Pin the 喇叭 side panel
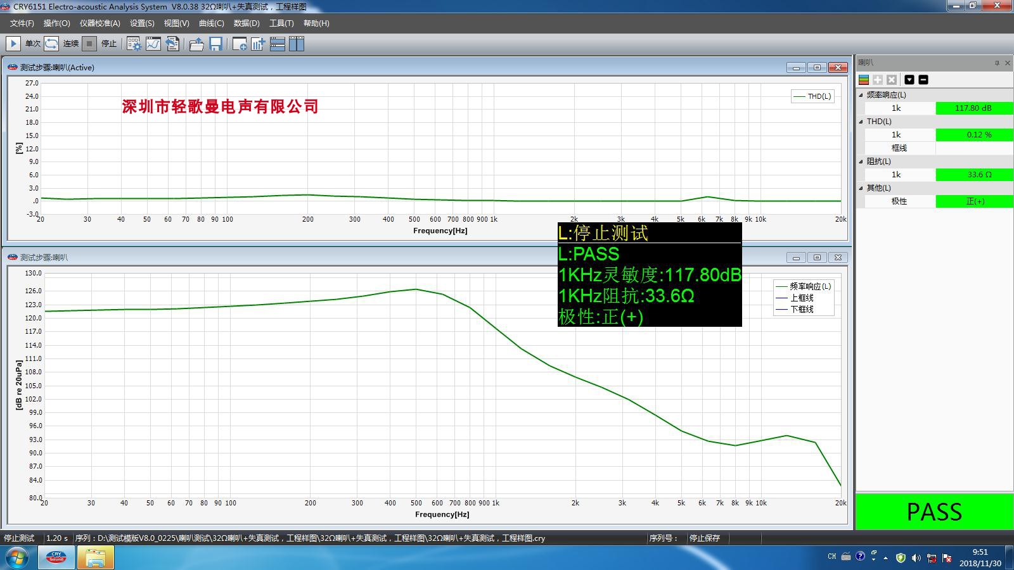 click(x=997, y=63)
